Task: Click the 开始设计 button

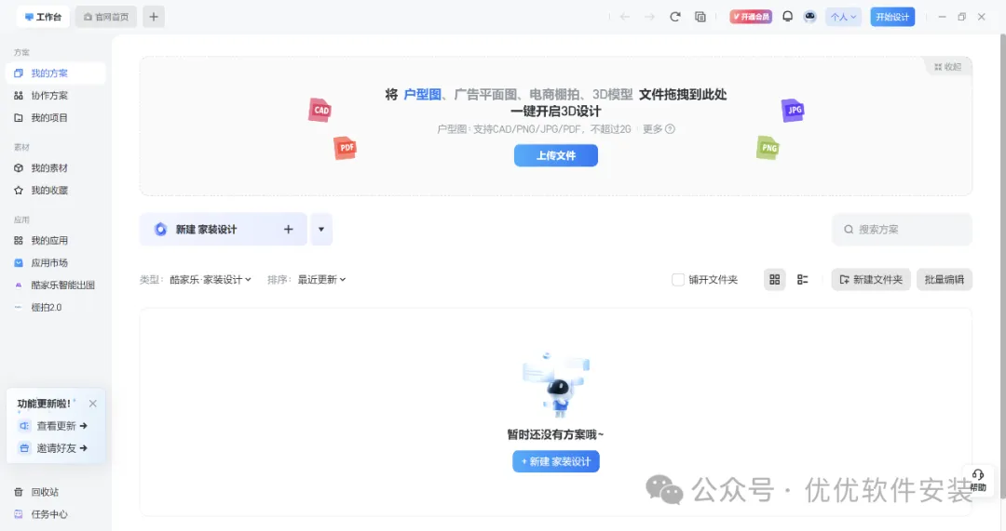Action: [892, 17]
